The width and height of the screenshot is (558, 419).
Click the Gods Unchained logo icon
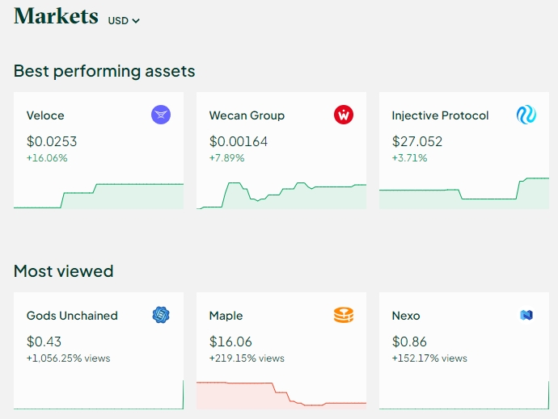[x=161, y=316]
